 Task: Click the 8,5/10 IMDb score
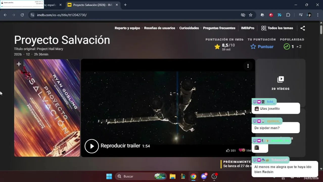coord(228,45)
